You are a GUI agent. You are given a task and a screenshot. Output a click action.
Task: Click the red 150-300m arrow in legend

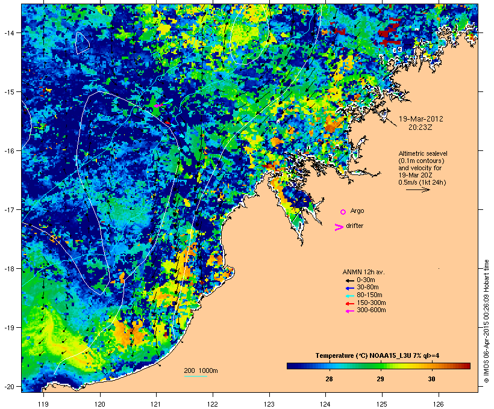point(349,303)
